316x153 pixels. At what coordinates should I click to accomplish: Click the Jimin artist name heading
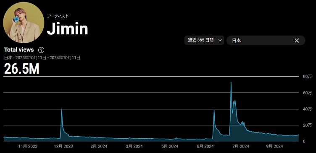[x=68, y=29]
